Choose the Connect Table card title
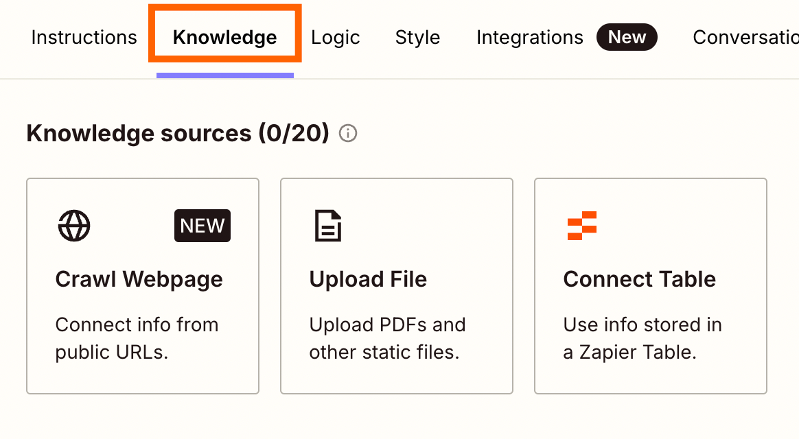This screenshot has height=439, width=799. tap(640, 279)
